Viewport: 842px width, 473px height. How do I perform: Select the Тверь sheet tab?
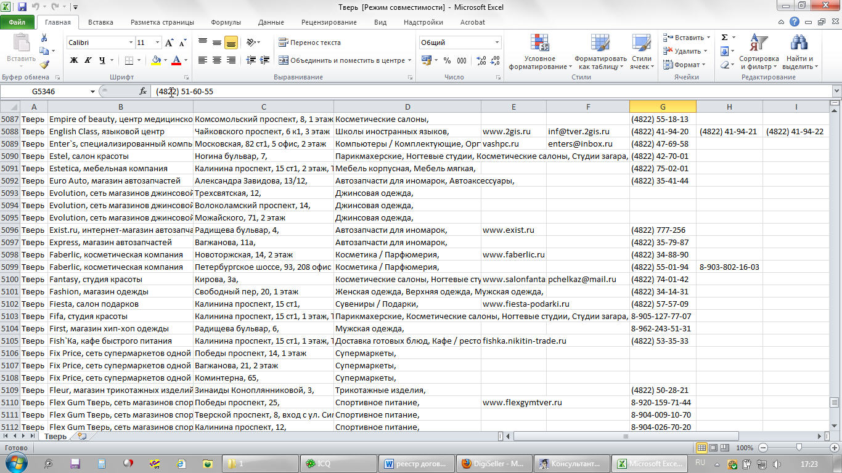point(55,436)
